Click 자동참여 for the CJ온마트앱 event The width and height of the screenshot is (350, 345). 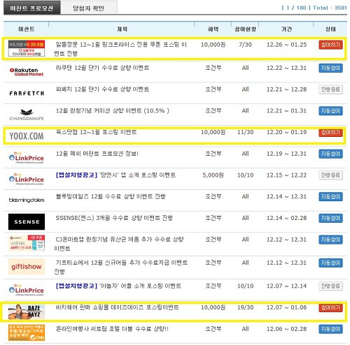(x=330, y=240)
